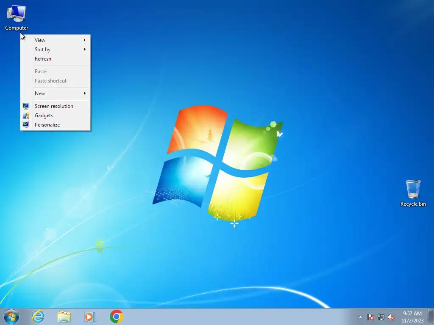
Task: Choose Refresh from context menu
Action: pyautogui.click(x=56, y=59)
